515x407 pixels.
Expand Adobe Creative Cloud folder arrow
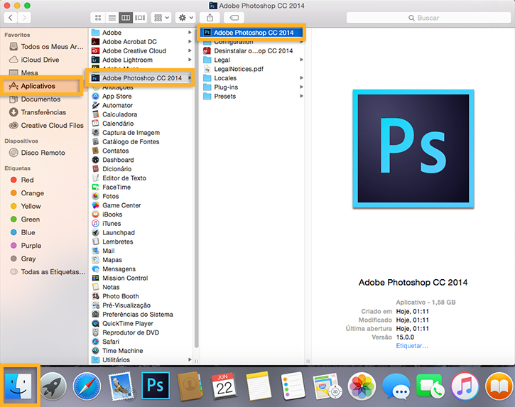[190, 50]
